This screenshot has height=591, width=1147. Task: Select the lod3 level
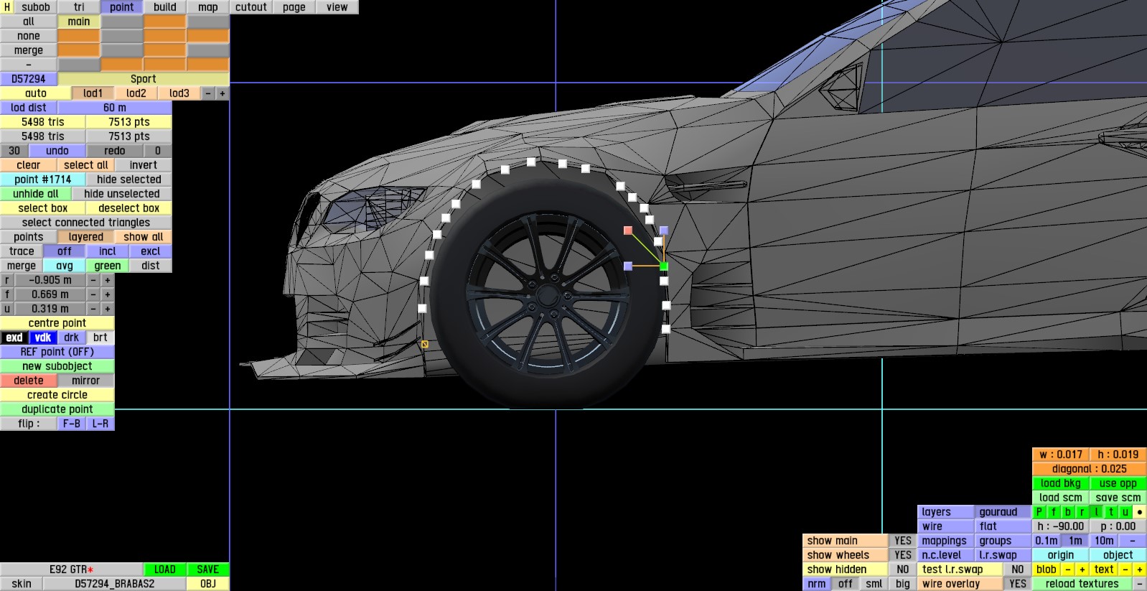pos(179,93)
